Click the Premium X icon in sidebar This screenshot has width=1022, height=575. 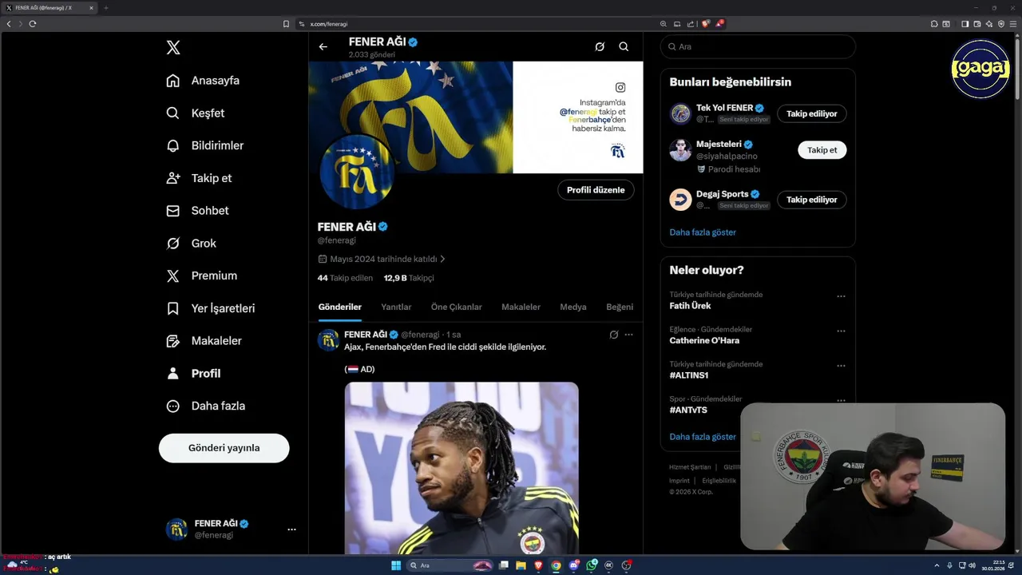tap(173, 276)
